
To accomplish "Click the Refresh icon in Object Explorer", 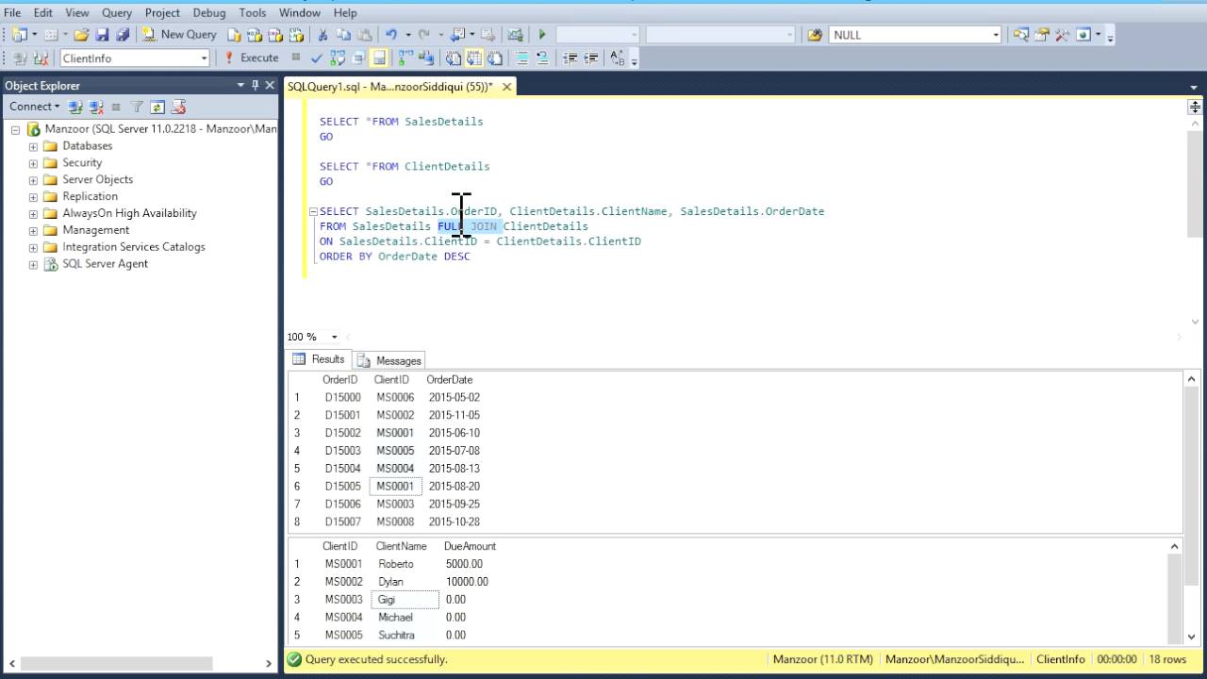I will (157, 107).
